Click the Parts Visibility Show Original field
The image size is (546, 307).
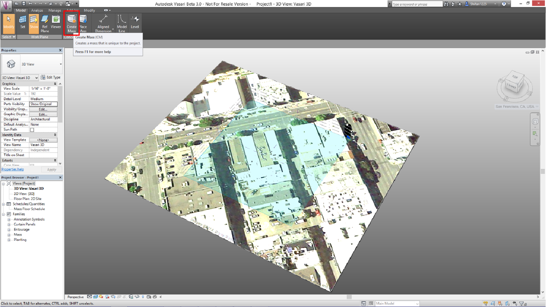click(43, 104)
